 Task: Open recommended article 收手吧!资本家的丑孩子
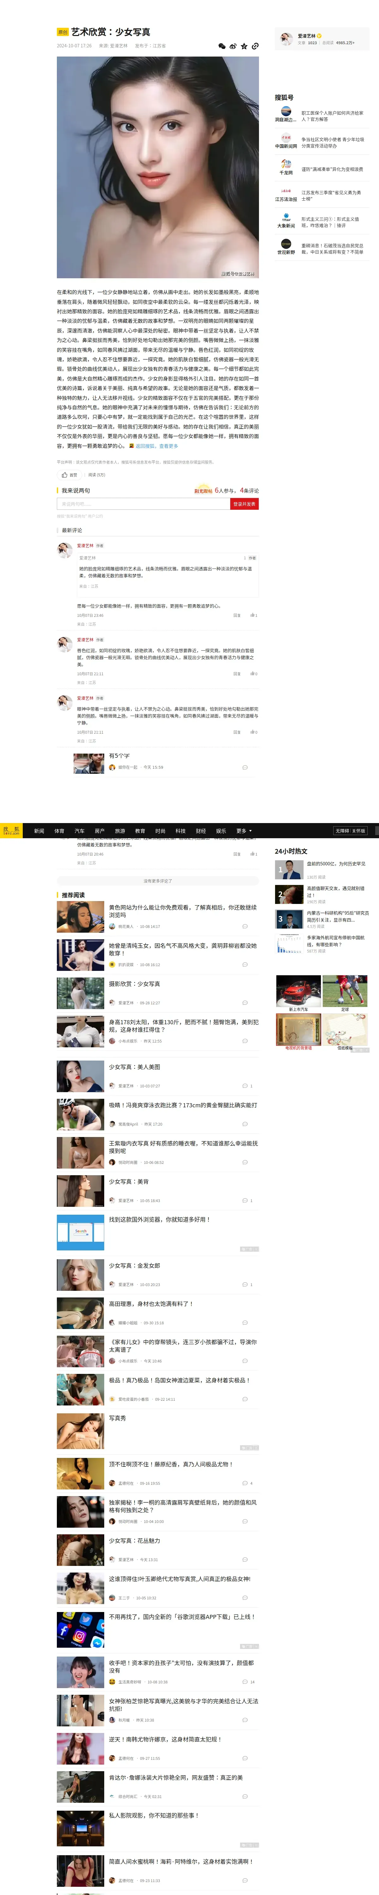(181, 1666)
